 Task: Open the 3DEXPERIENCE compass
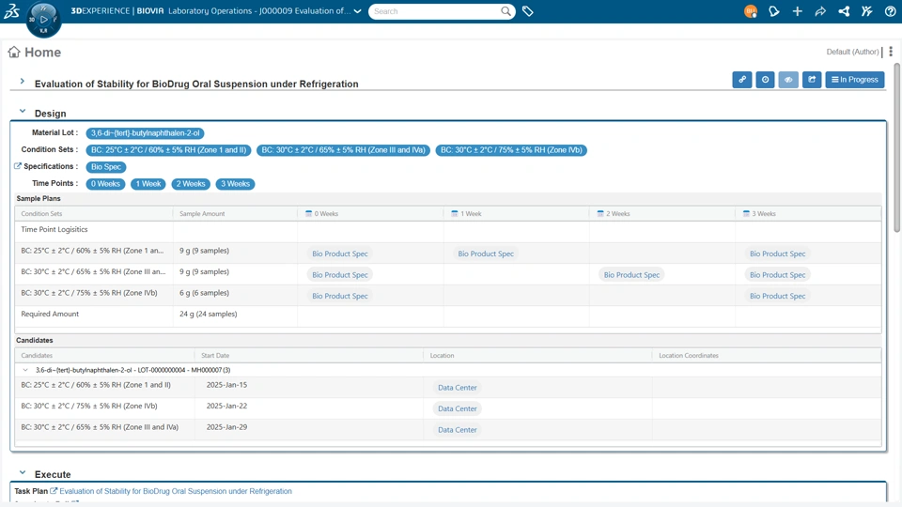click(x=44, y=20)
